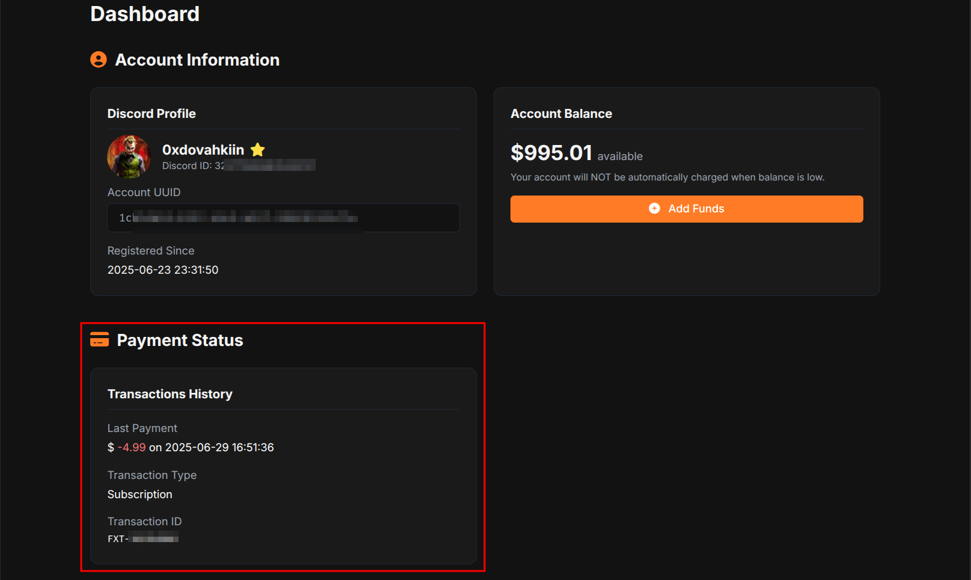Click the -4.99 last payment amount
This screenshot has width=971, height=580.
click(x=132, y=448)
